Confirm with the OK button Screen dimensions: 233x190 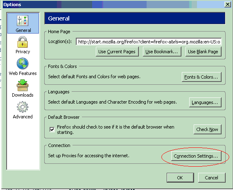(180, 178)
